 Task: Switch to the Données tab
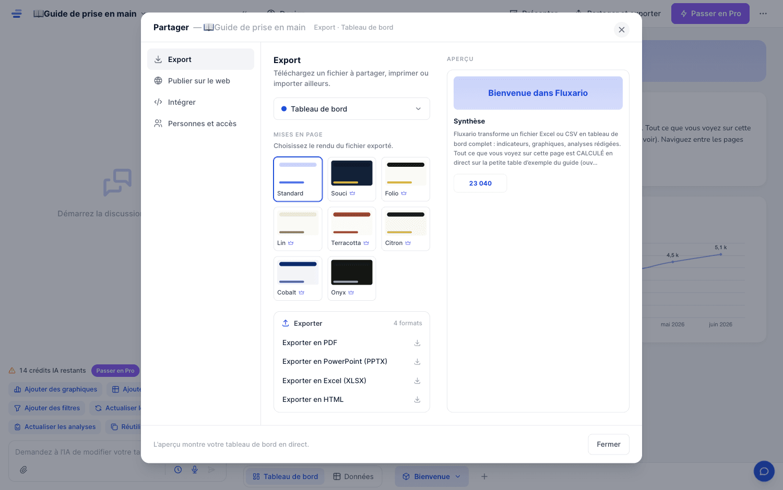[x=353, y=476]
